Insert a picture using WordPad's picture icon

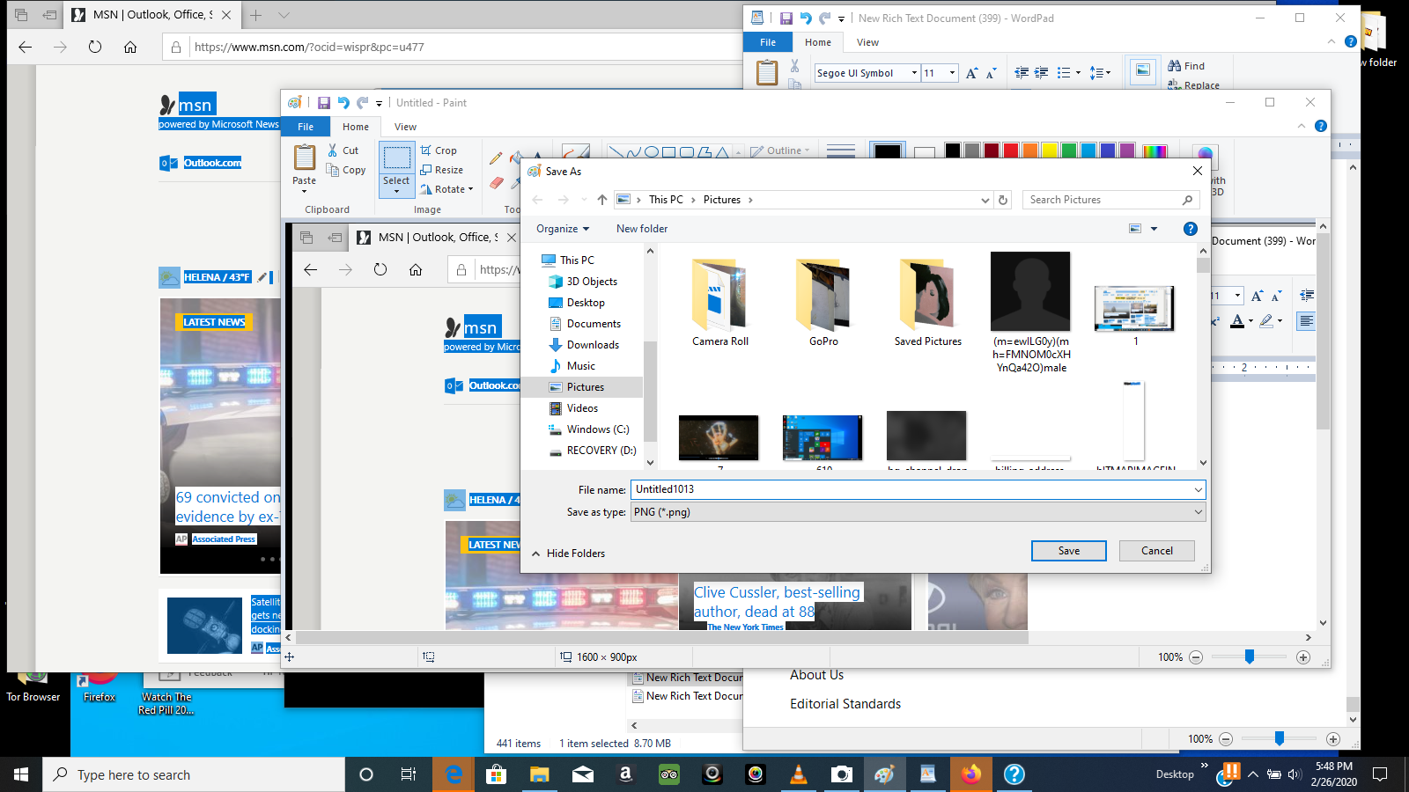pyautogui.click(x=1143, y=70)
